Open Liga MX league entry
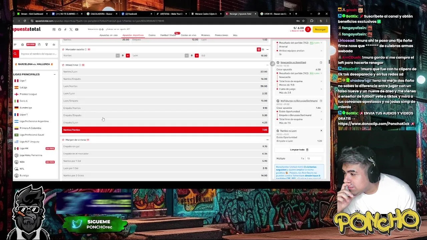This screenshot has width=427, height=240. tap(24, 148)
